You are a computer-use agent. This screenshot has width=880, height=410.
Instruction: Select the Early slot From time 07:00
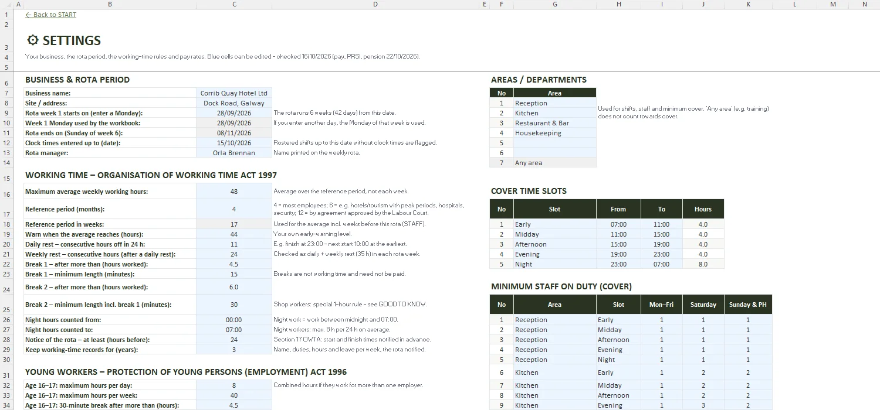[x=618, y=224]
